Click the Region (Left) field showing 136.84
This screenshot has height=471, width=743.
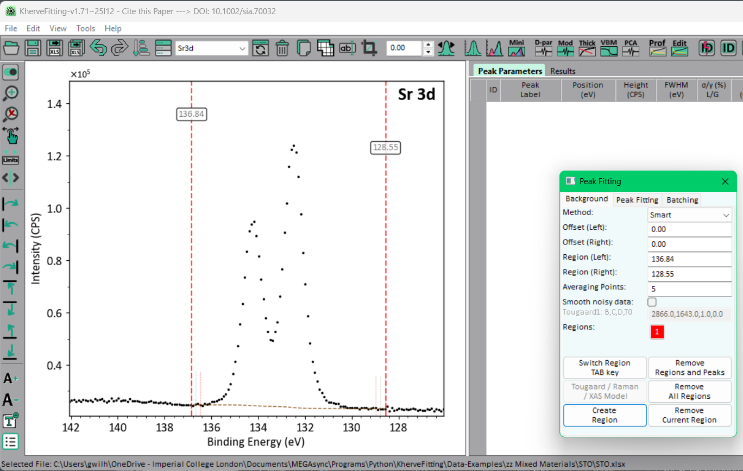coord(690,259)
